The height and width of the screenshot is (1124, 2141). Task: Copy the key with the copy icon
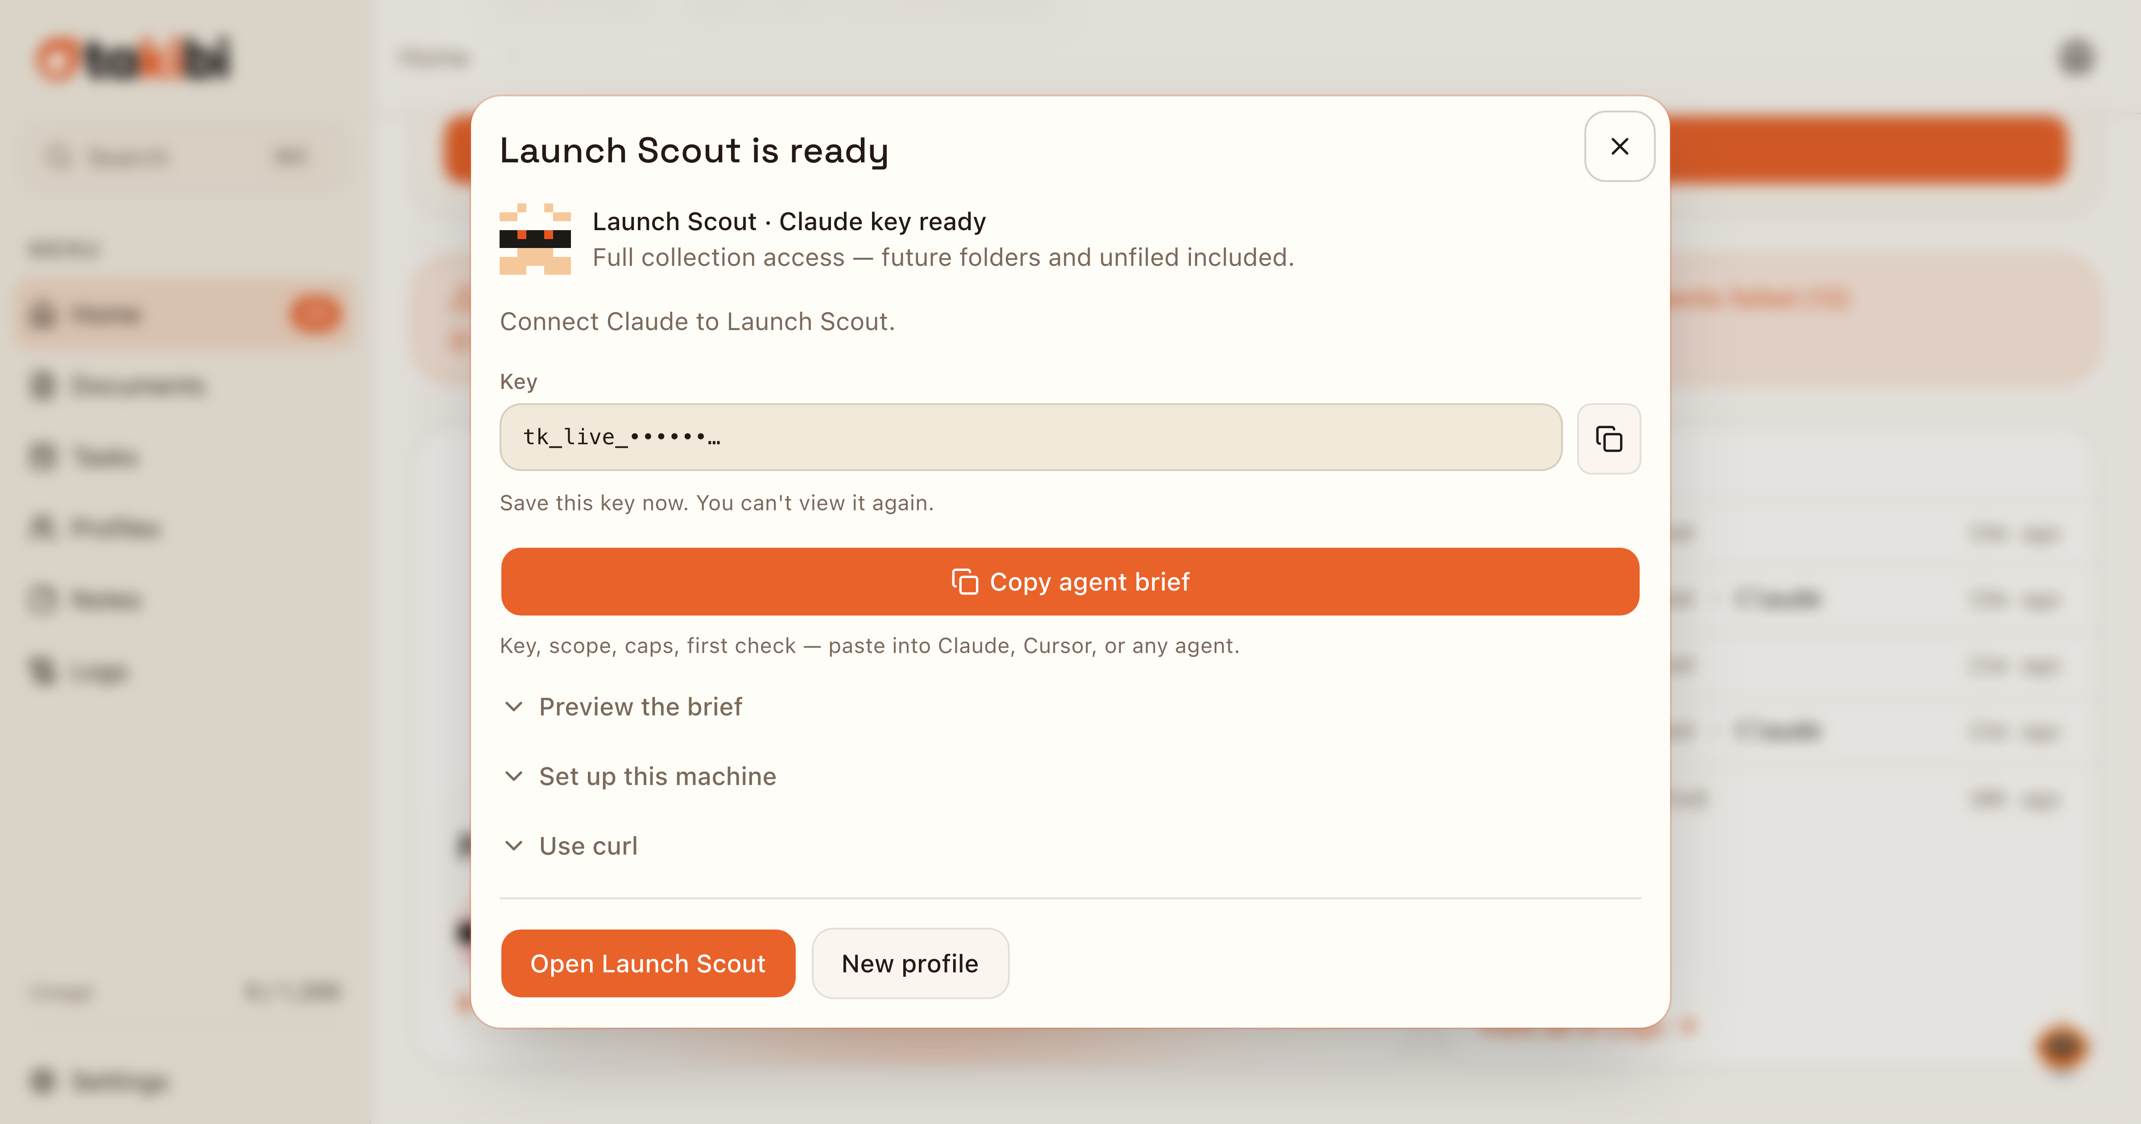(x=1609, y=438)
